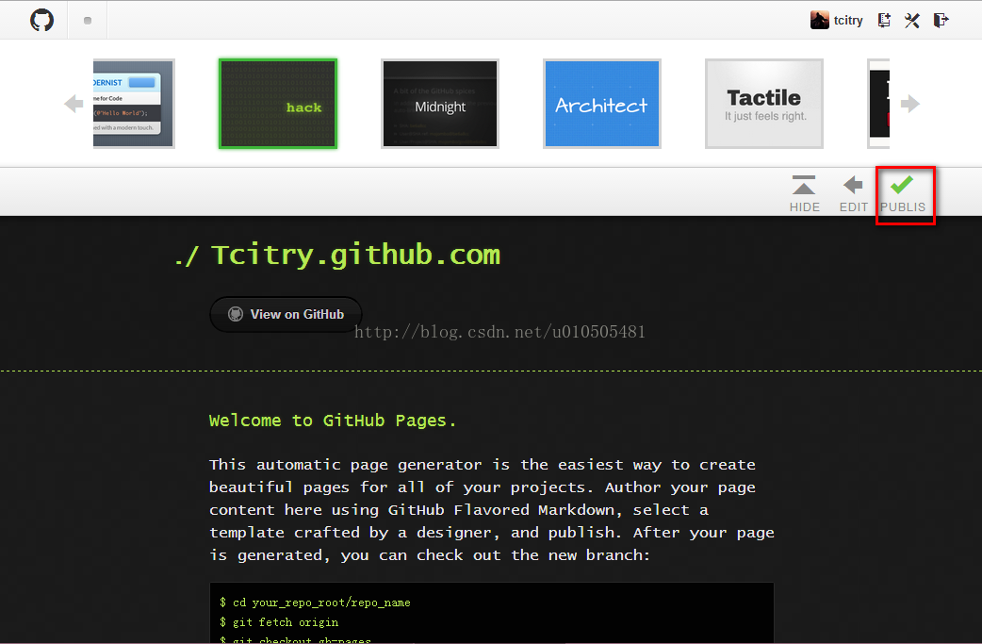982x644 pixels.
Task: Click the small gray square beside logo
Action: pyautogui.click(x=88, y=21)
